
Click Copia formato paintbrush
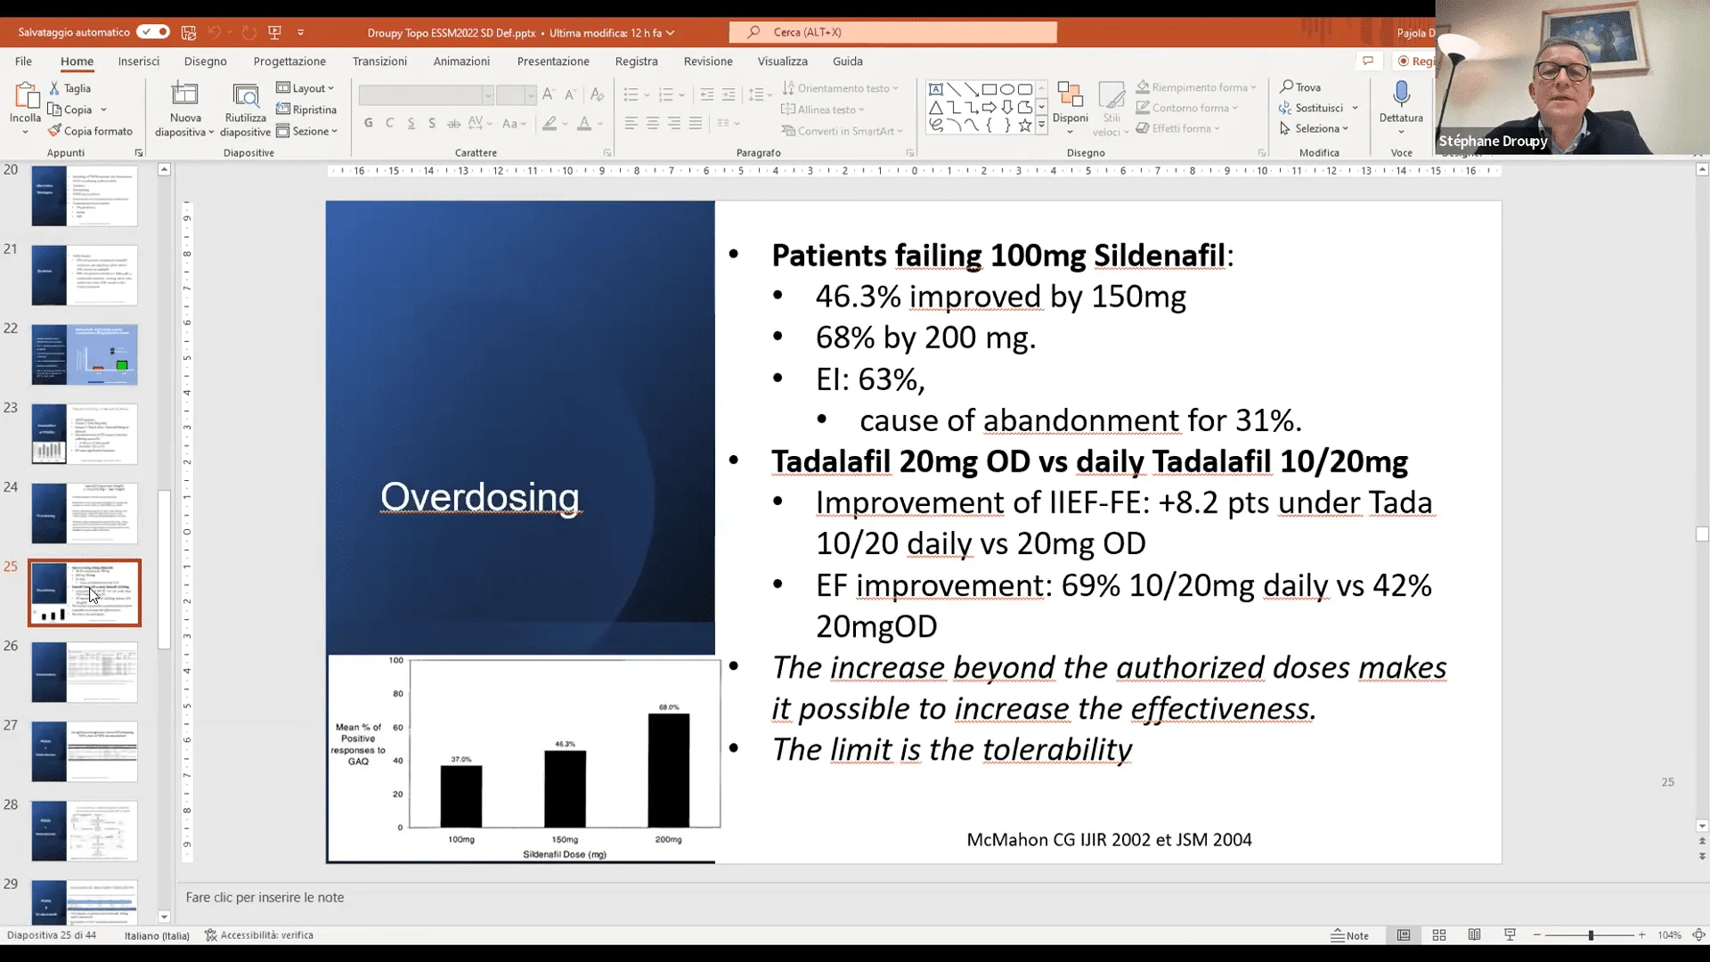[90, 131]
